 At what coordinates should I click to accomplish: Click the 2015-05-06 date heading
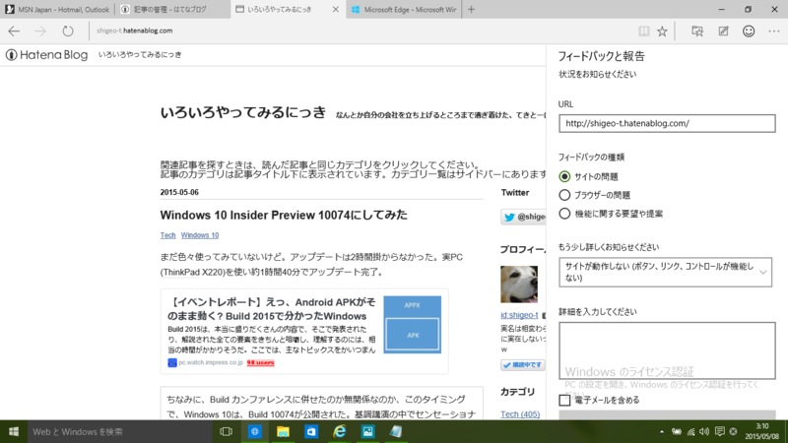point(179,192)
